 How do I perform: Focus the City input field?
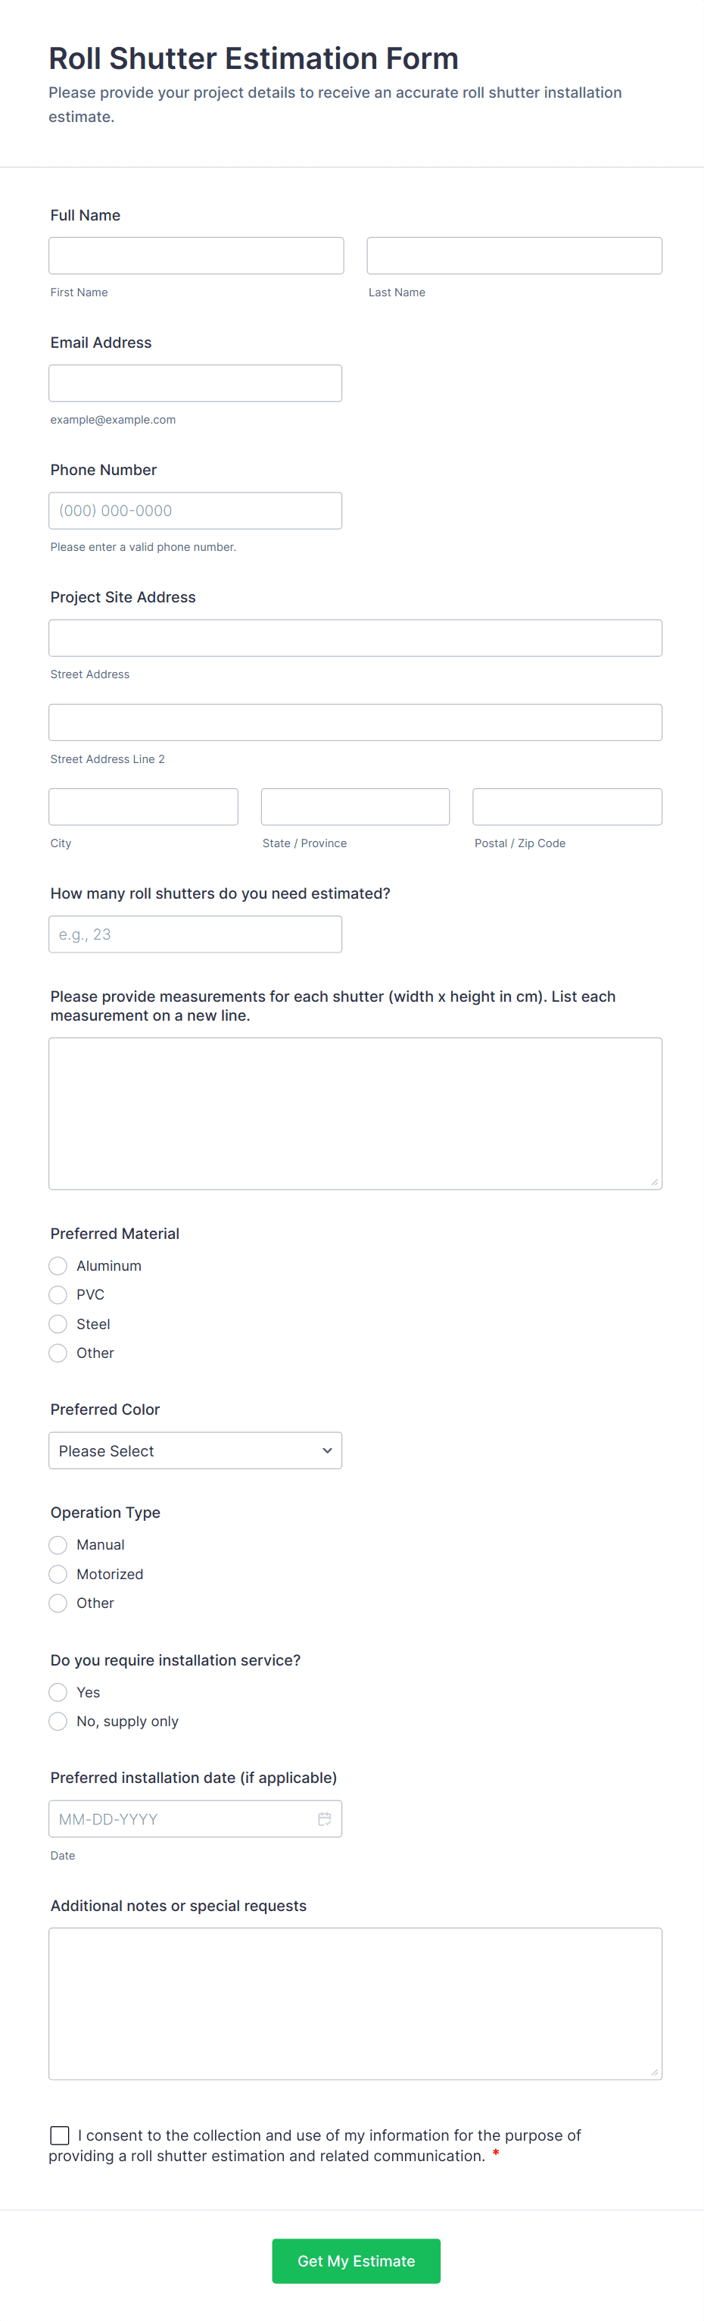tap(143, 805)
